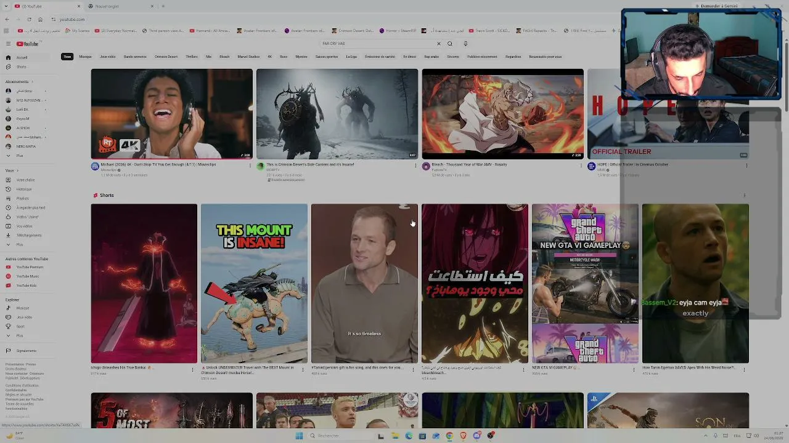The image size is (789, 443).
Task: Reload the YouTube page
Action: pos(29,19)
